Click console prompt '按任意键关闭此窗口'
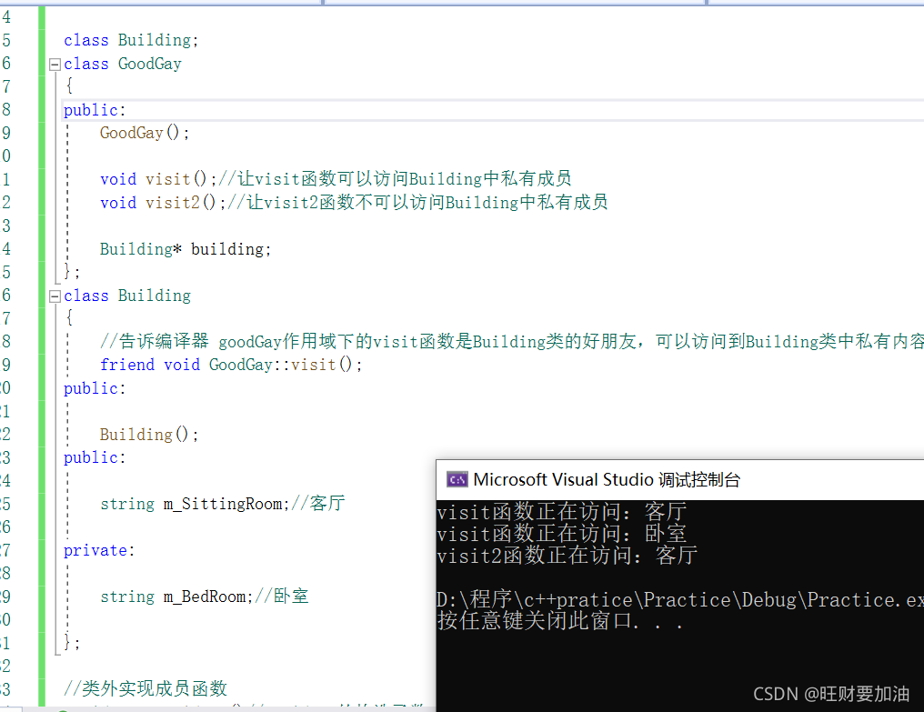 560,621
